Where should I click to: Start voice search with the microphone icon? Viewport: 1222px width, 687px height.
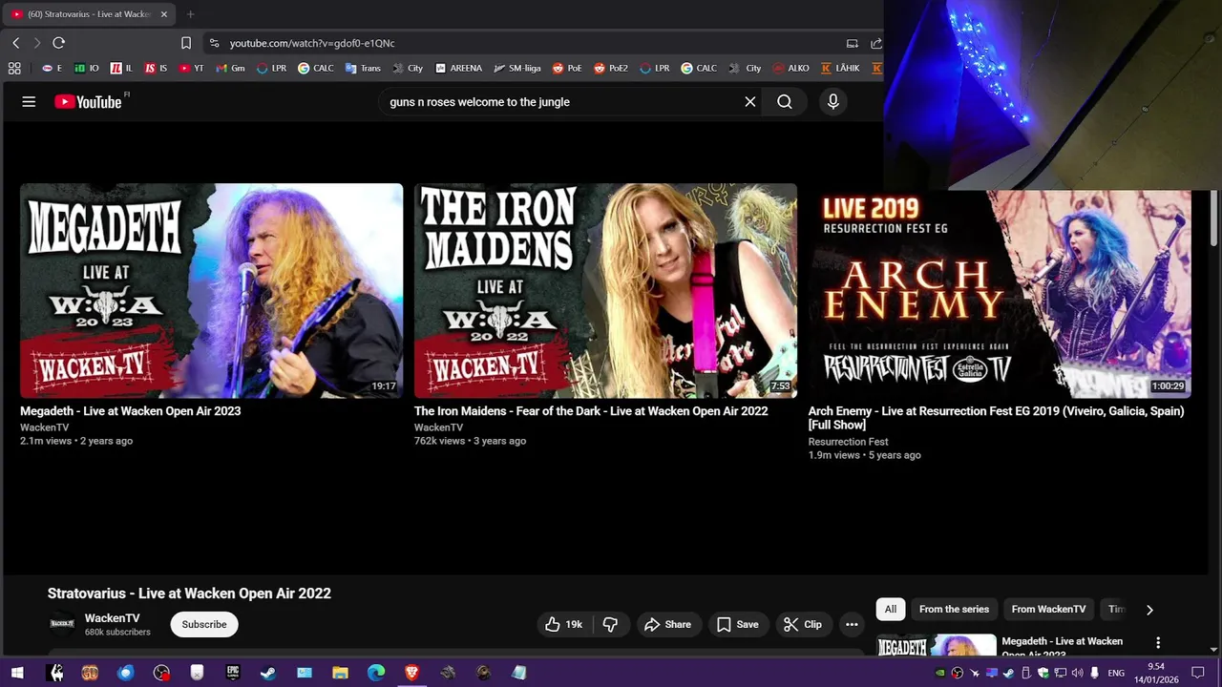[833, 102]
